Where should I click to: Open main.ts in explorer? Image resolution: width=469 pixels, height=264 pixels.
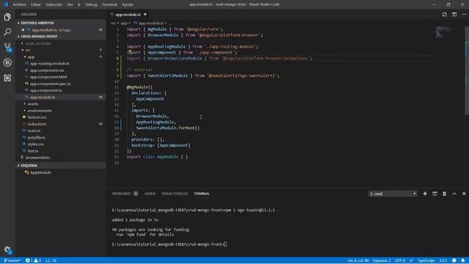[34, 131]
